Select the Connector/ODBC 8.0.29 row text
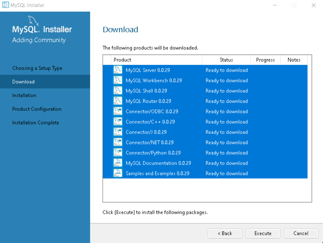 [x=152, y=111]
